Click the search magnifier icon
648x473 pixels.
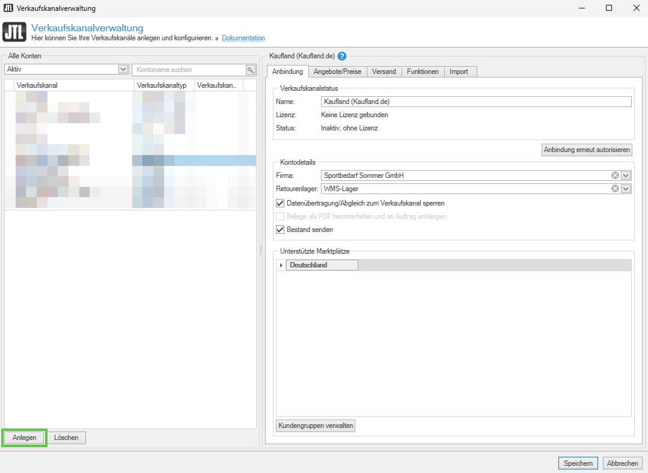(251, 70)
